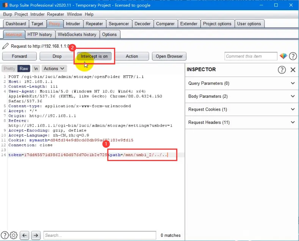Open the Project options tab

click(x=217, y=23)
